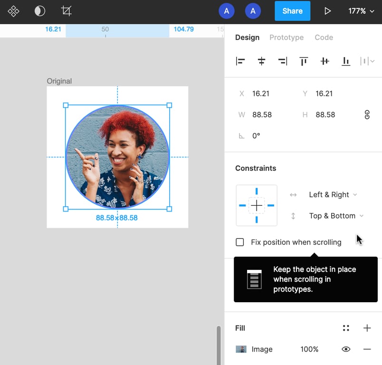Switch to the Prototype tab

[x=286, y=38]
